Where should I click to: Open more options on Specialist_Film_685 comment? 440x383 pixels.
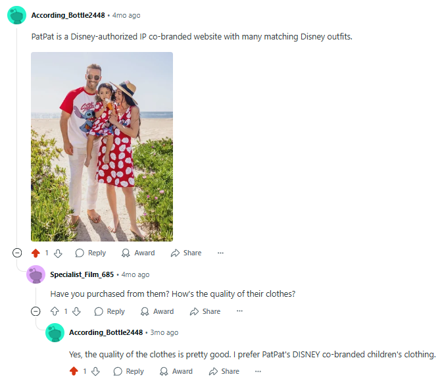[x=239, y=311]
